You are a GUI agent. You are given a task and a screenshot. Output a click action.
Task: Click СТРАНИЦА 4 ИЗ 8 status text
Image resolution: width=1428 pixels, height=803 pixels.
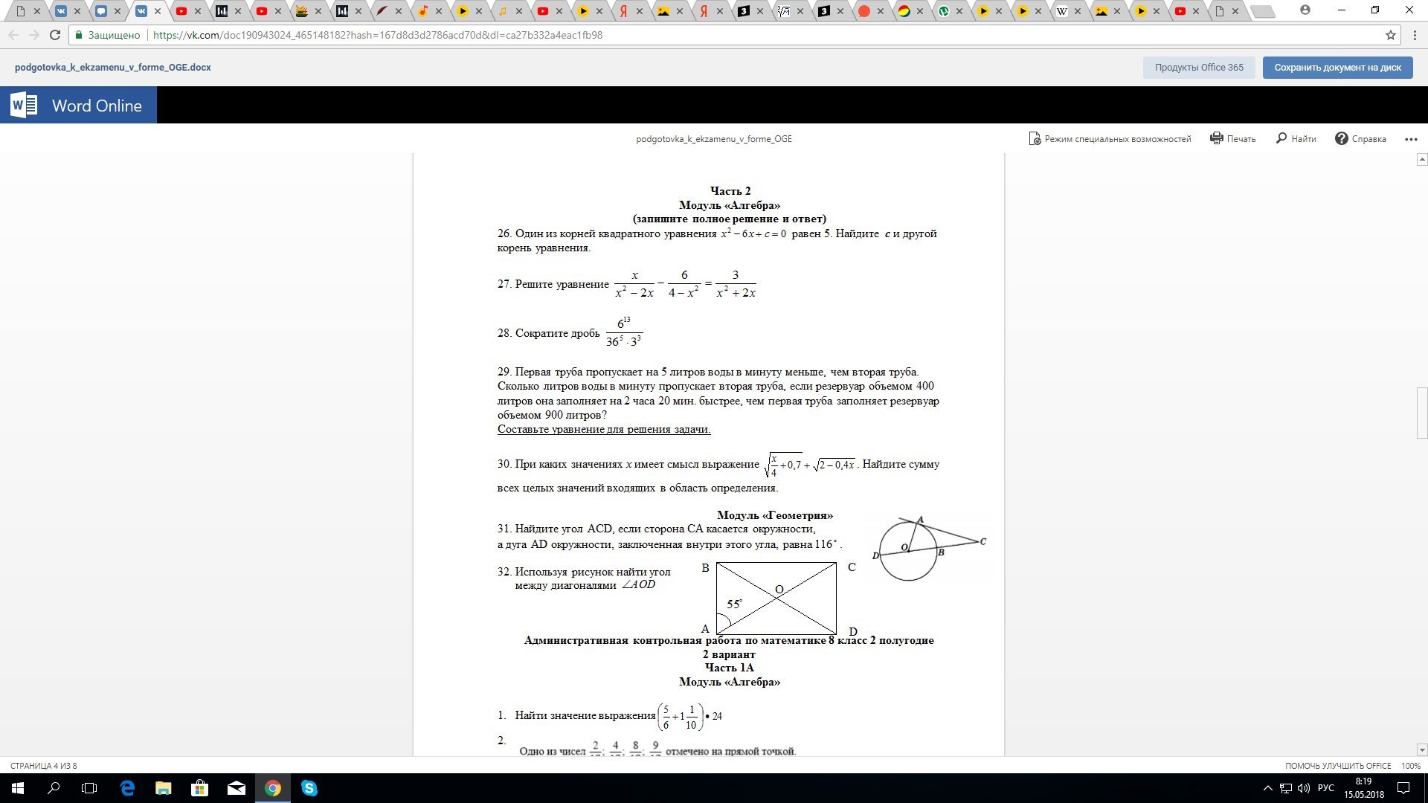[x=43, y=766]
